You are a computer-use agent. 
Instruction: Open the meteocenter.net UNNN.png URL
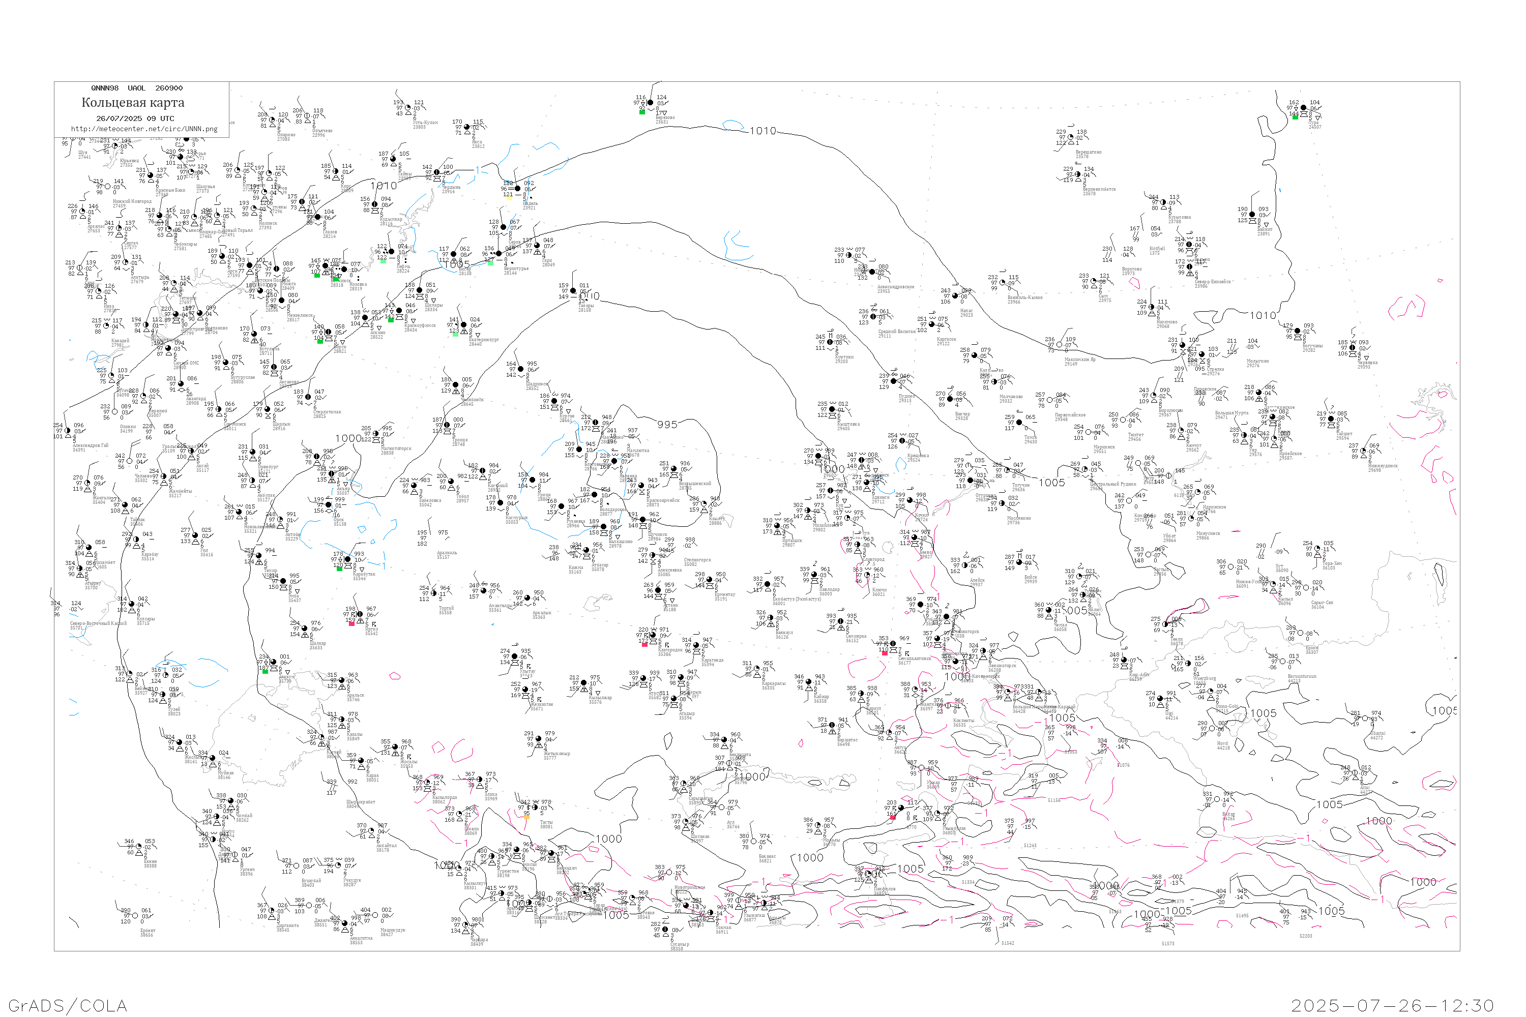[x=144, y=129]
